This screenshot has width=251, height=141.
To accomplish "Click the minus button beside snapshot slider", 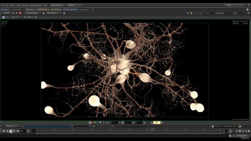I will pyautogui.click(x=90, y=126).
